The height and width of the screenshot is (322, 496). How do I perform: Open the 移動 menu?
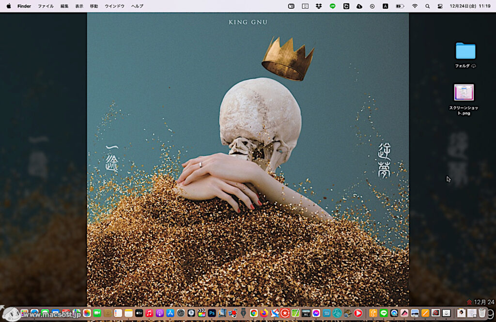click(x=94, y=6)
